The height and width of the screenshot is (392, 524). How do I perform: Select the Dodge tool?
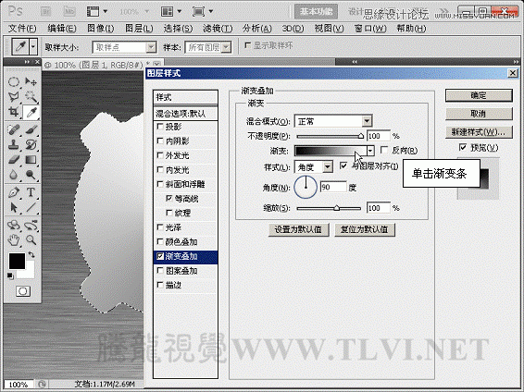point(31,175)
